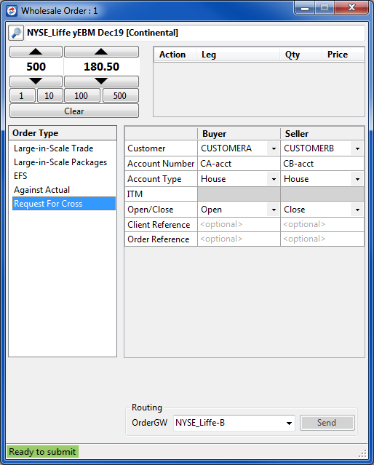Screen dimensions: 374x465
Task: Expand Buyer Account Type dropdown
Action: (274, 179)
